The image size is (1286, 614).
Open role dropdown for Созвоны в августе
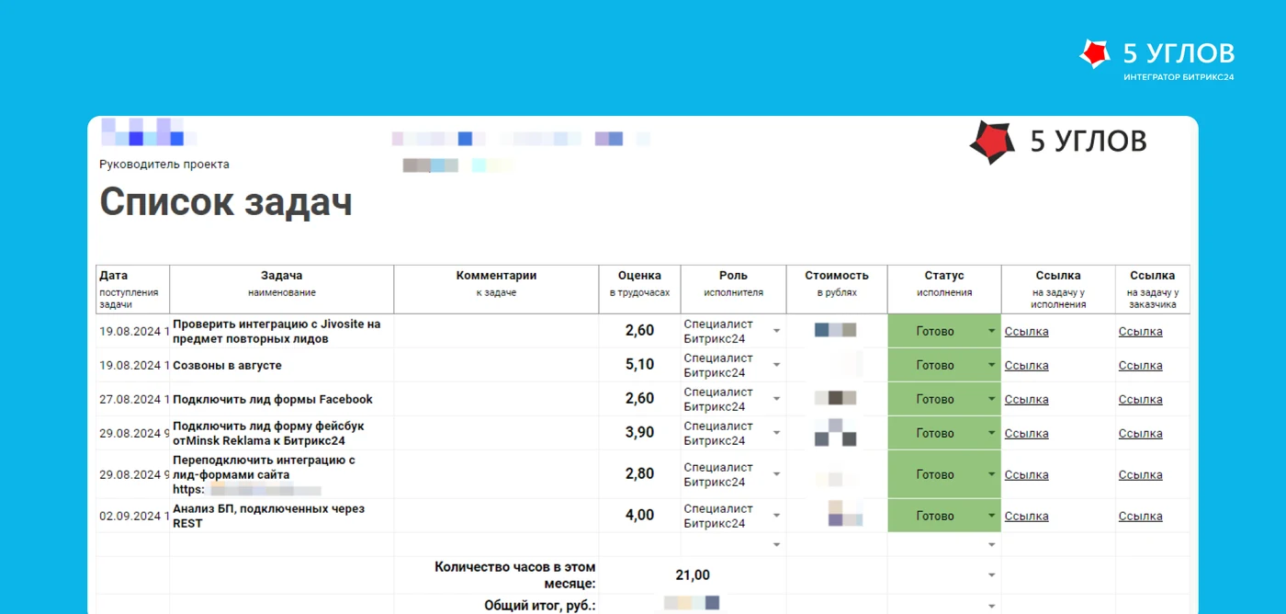click(776, 366)
